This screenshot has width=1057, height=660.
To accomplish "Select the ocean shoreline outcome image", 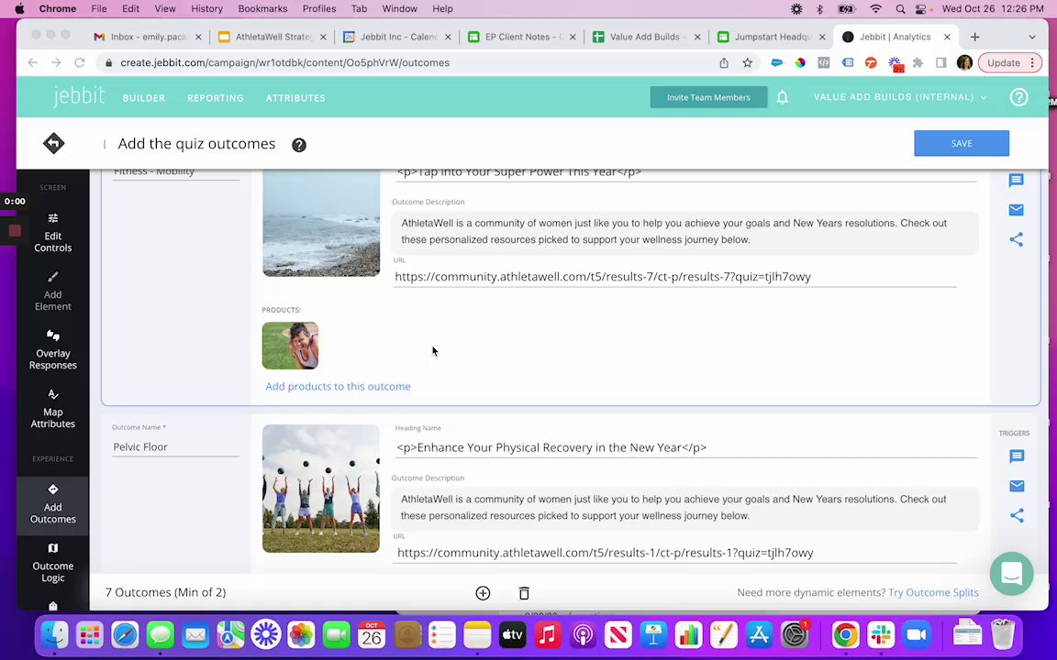I will [321, 223].
